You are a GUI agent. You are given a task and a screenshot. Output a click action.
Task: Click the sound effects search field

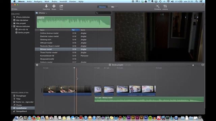click(103, 13)
